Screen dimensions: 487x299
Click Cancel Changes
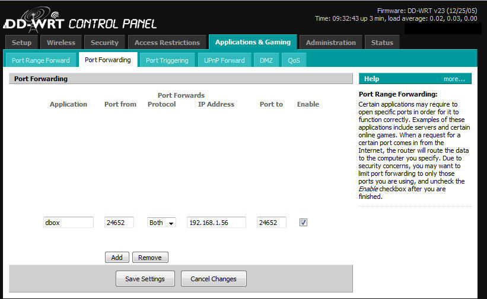(213, 279)
